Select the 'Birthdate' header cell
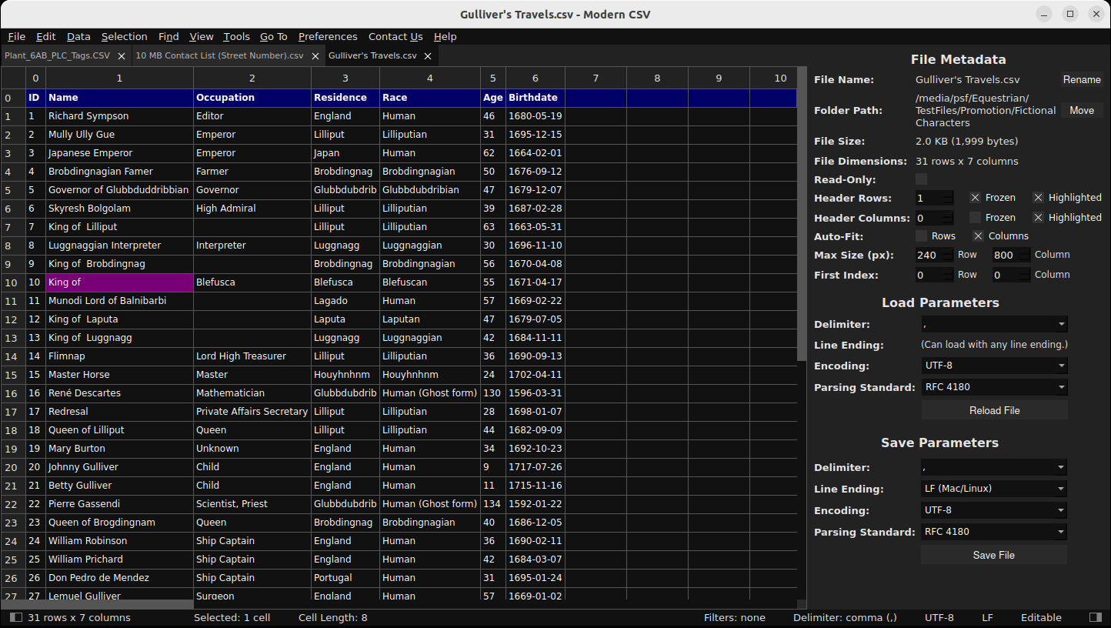The height and width of the screenshot is (628, 1111). point(535,98)
